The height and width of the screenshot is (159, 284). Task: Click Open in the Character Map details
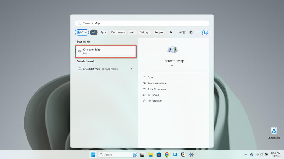[x=151, y=77]
